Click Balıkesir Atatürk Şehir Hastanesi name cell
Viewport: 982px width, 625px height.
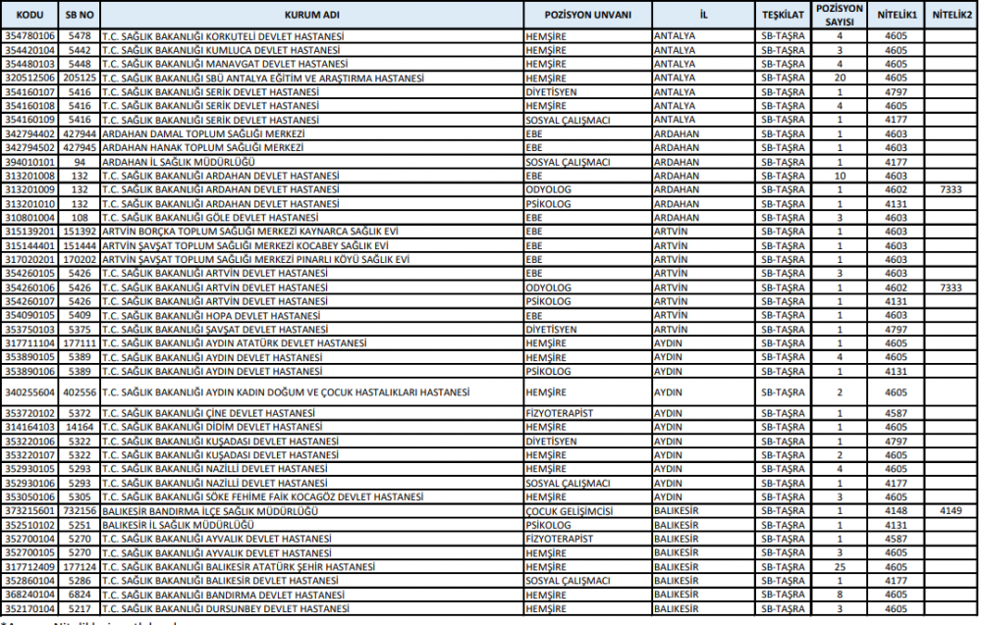(x=312, y=567)
